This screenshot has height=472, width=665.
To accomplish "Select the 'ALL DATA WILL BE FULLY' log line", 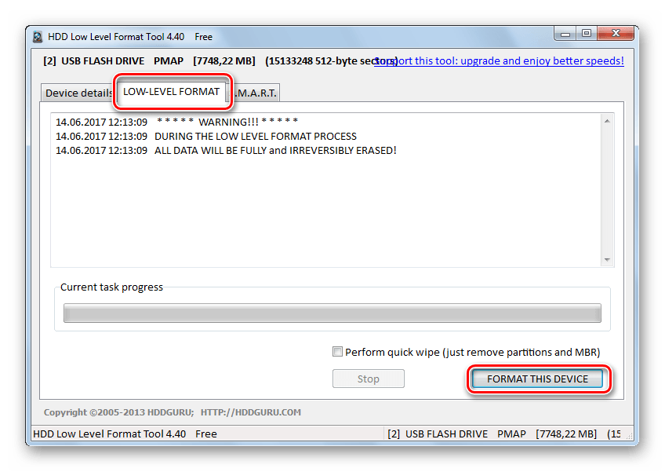I will [274, 150].
